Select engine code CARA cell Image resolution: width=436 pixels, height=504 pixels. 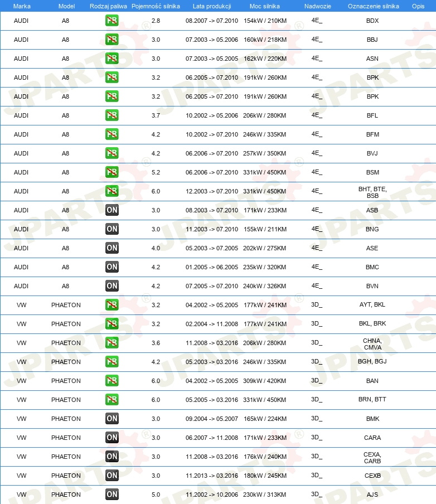(x=372, y=438)
